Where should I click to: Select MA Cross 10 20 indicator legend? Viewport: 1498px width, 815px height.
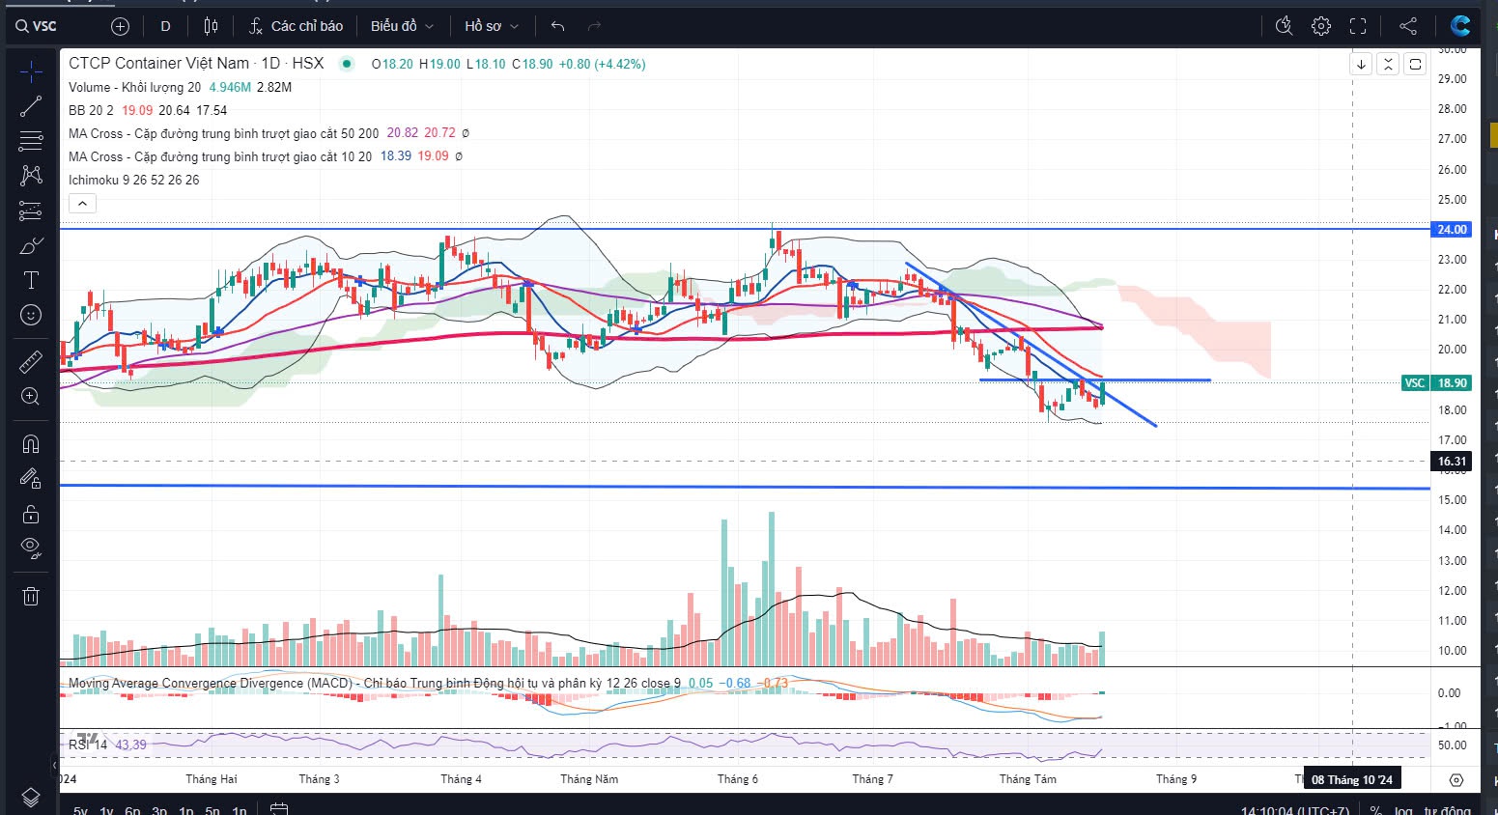coord(220,156)
